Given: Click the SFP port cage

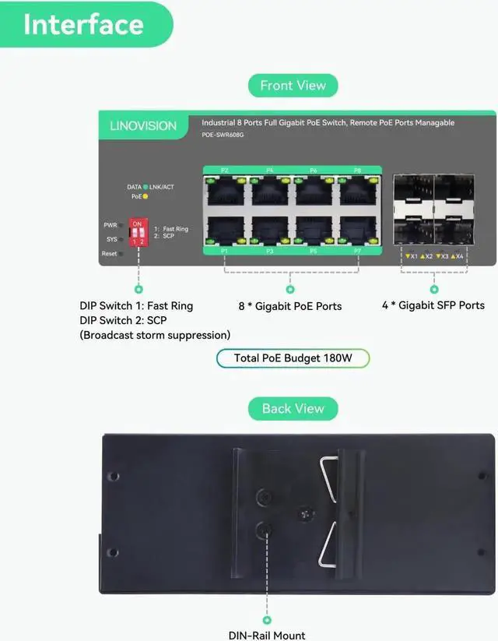Looking at the screenshot, I should pyautogui.click(x=433, y=210).
